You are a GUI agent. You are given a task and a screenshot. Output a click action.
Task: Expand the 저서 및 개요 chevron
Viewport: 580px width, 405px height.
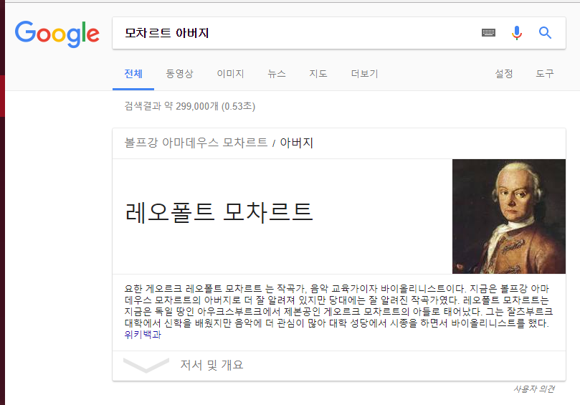click(x=146, y=365)
